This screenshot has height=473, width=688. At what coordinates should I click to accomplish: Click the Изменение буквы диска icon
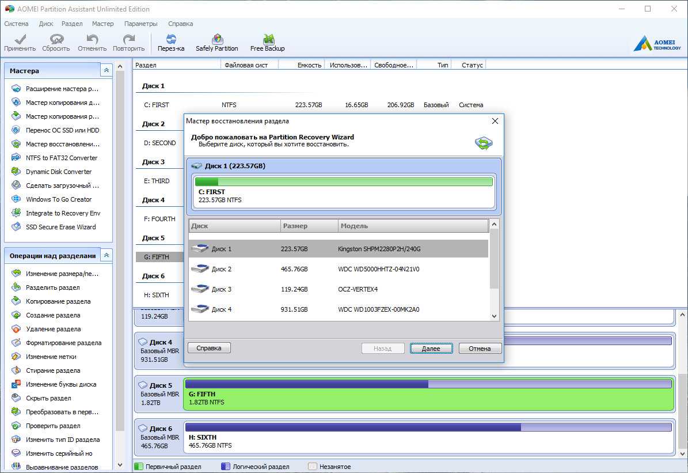pyautogui.click(x=16, y=384)
